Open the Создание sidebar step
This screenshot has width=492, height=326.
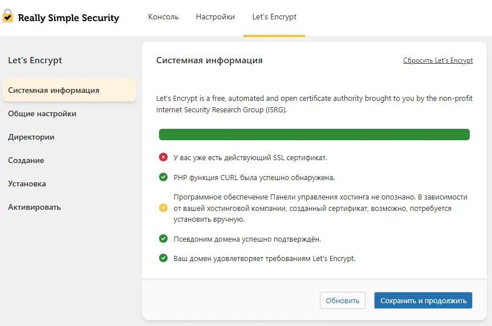point(26,160)
